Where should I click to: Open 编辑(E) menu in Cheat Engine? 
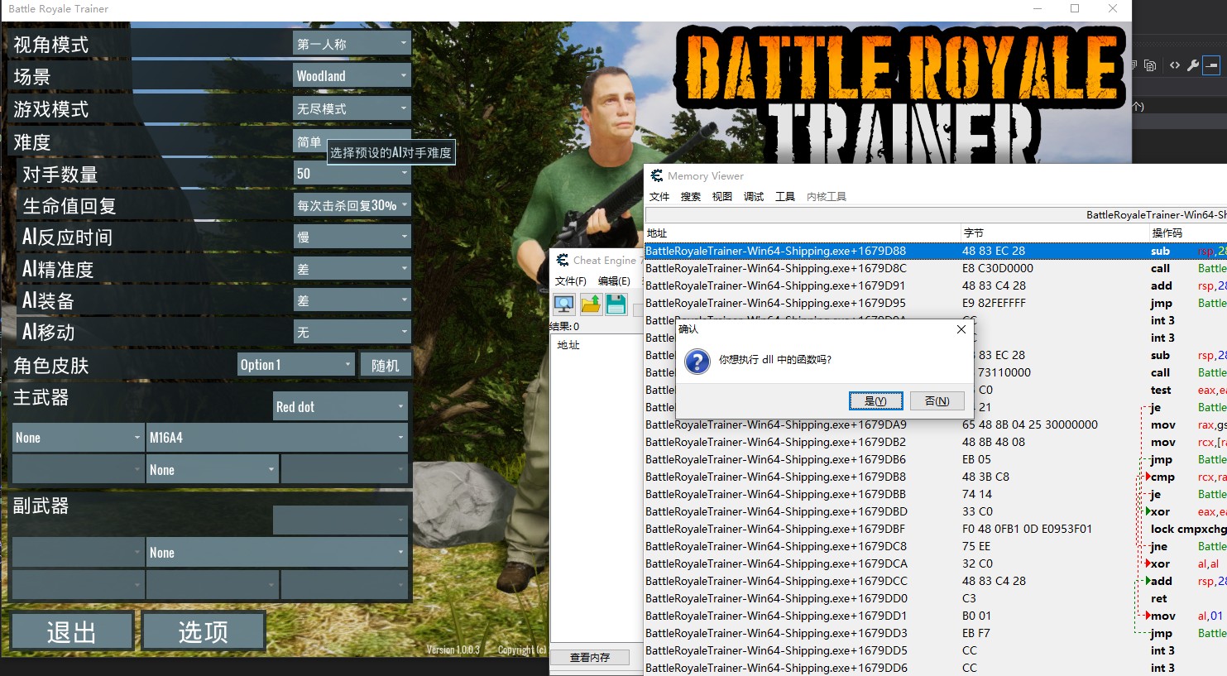[x=614, y=281]
